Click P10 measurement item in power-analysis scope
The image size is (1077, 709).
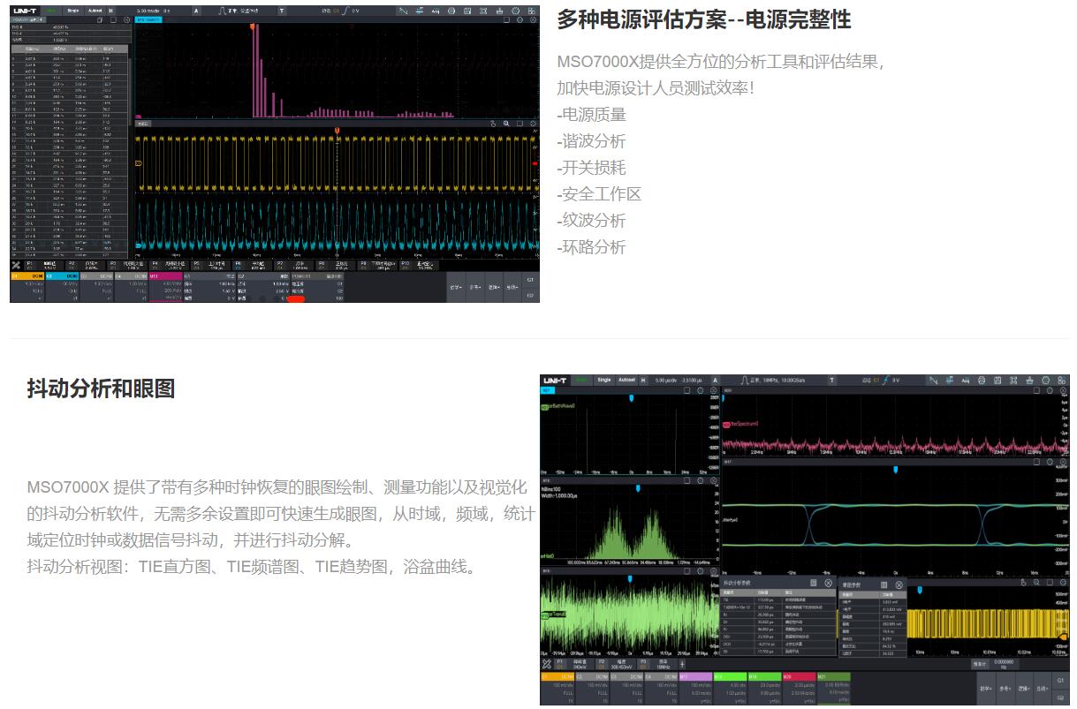421,264
